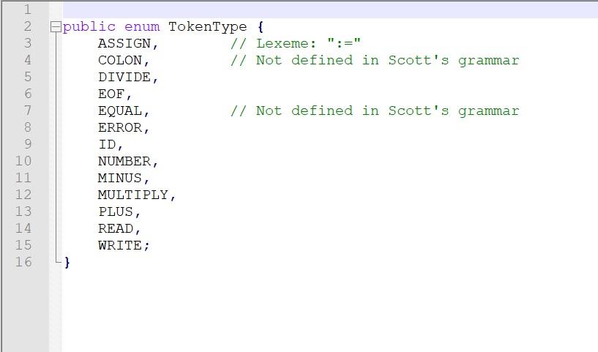Click the "ERROR," enum constant
Screen dimensions: 598x352
point(124,128)
